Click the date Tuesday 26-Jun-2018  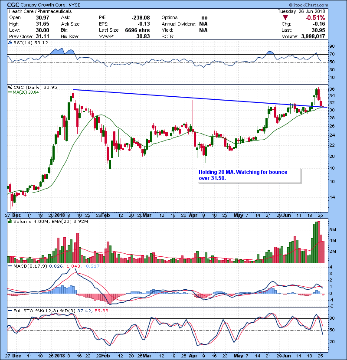[301, 11]
